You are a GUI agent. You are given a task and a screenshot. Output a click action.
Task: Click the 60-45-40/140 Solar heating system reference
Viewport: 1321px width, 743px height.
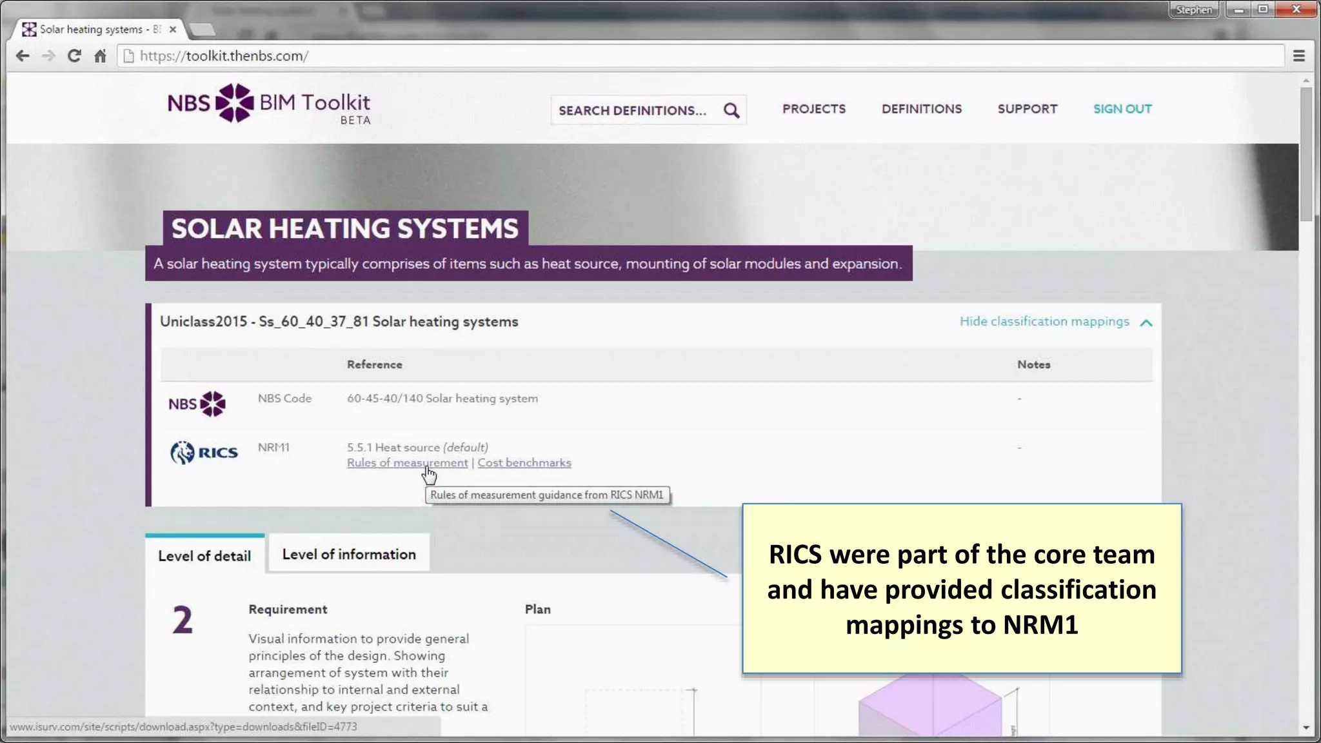pyautogui.click(x=442, y=399)
